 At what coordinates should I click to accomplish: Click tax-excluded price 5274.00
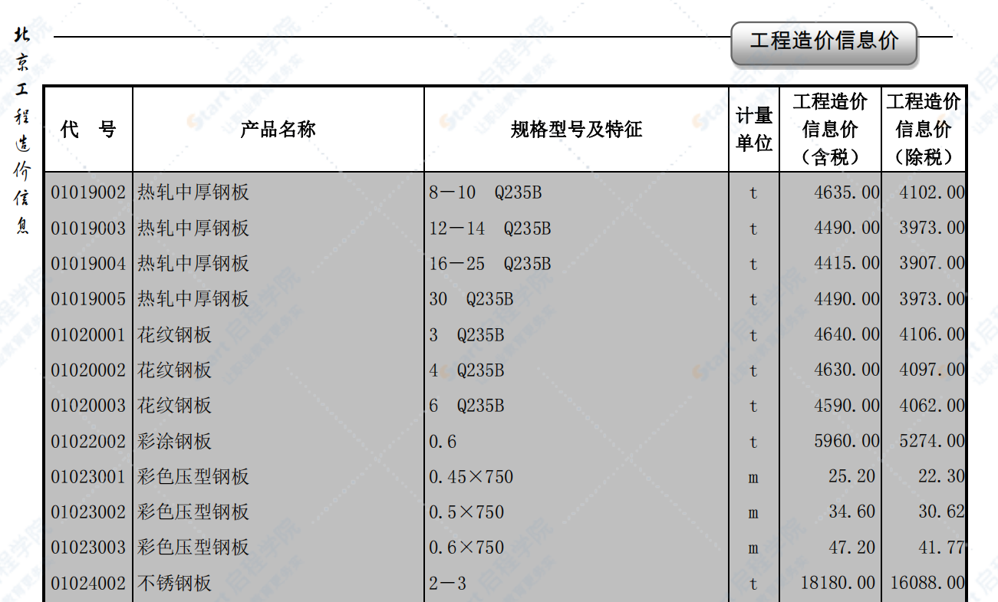coord(932,442)
